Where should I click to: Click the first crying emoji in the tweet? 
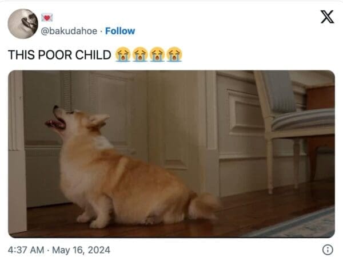tap(123, 54)
